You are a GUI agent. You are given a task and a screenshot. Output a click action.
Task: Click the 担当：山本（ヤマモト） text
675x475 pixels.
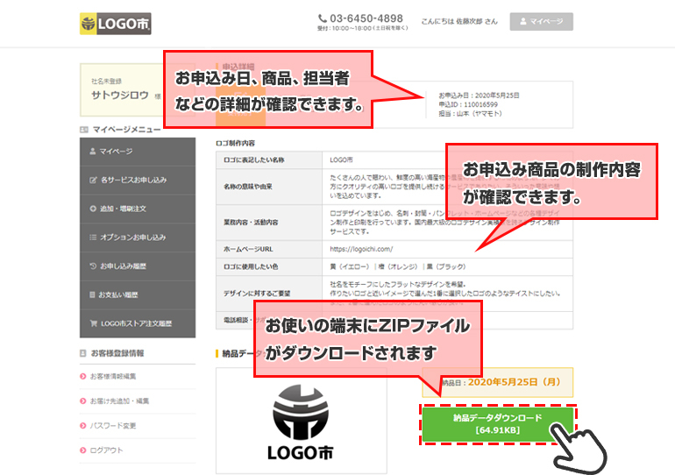pos(470,114)
